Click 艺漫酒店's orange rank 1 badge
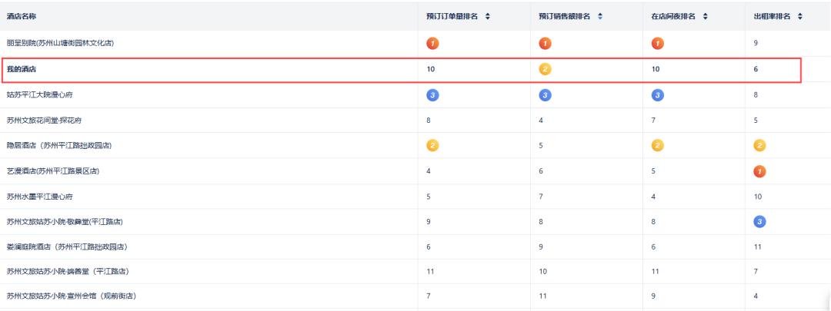Screen dimensions: 831x311 point(759,170)
